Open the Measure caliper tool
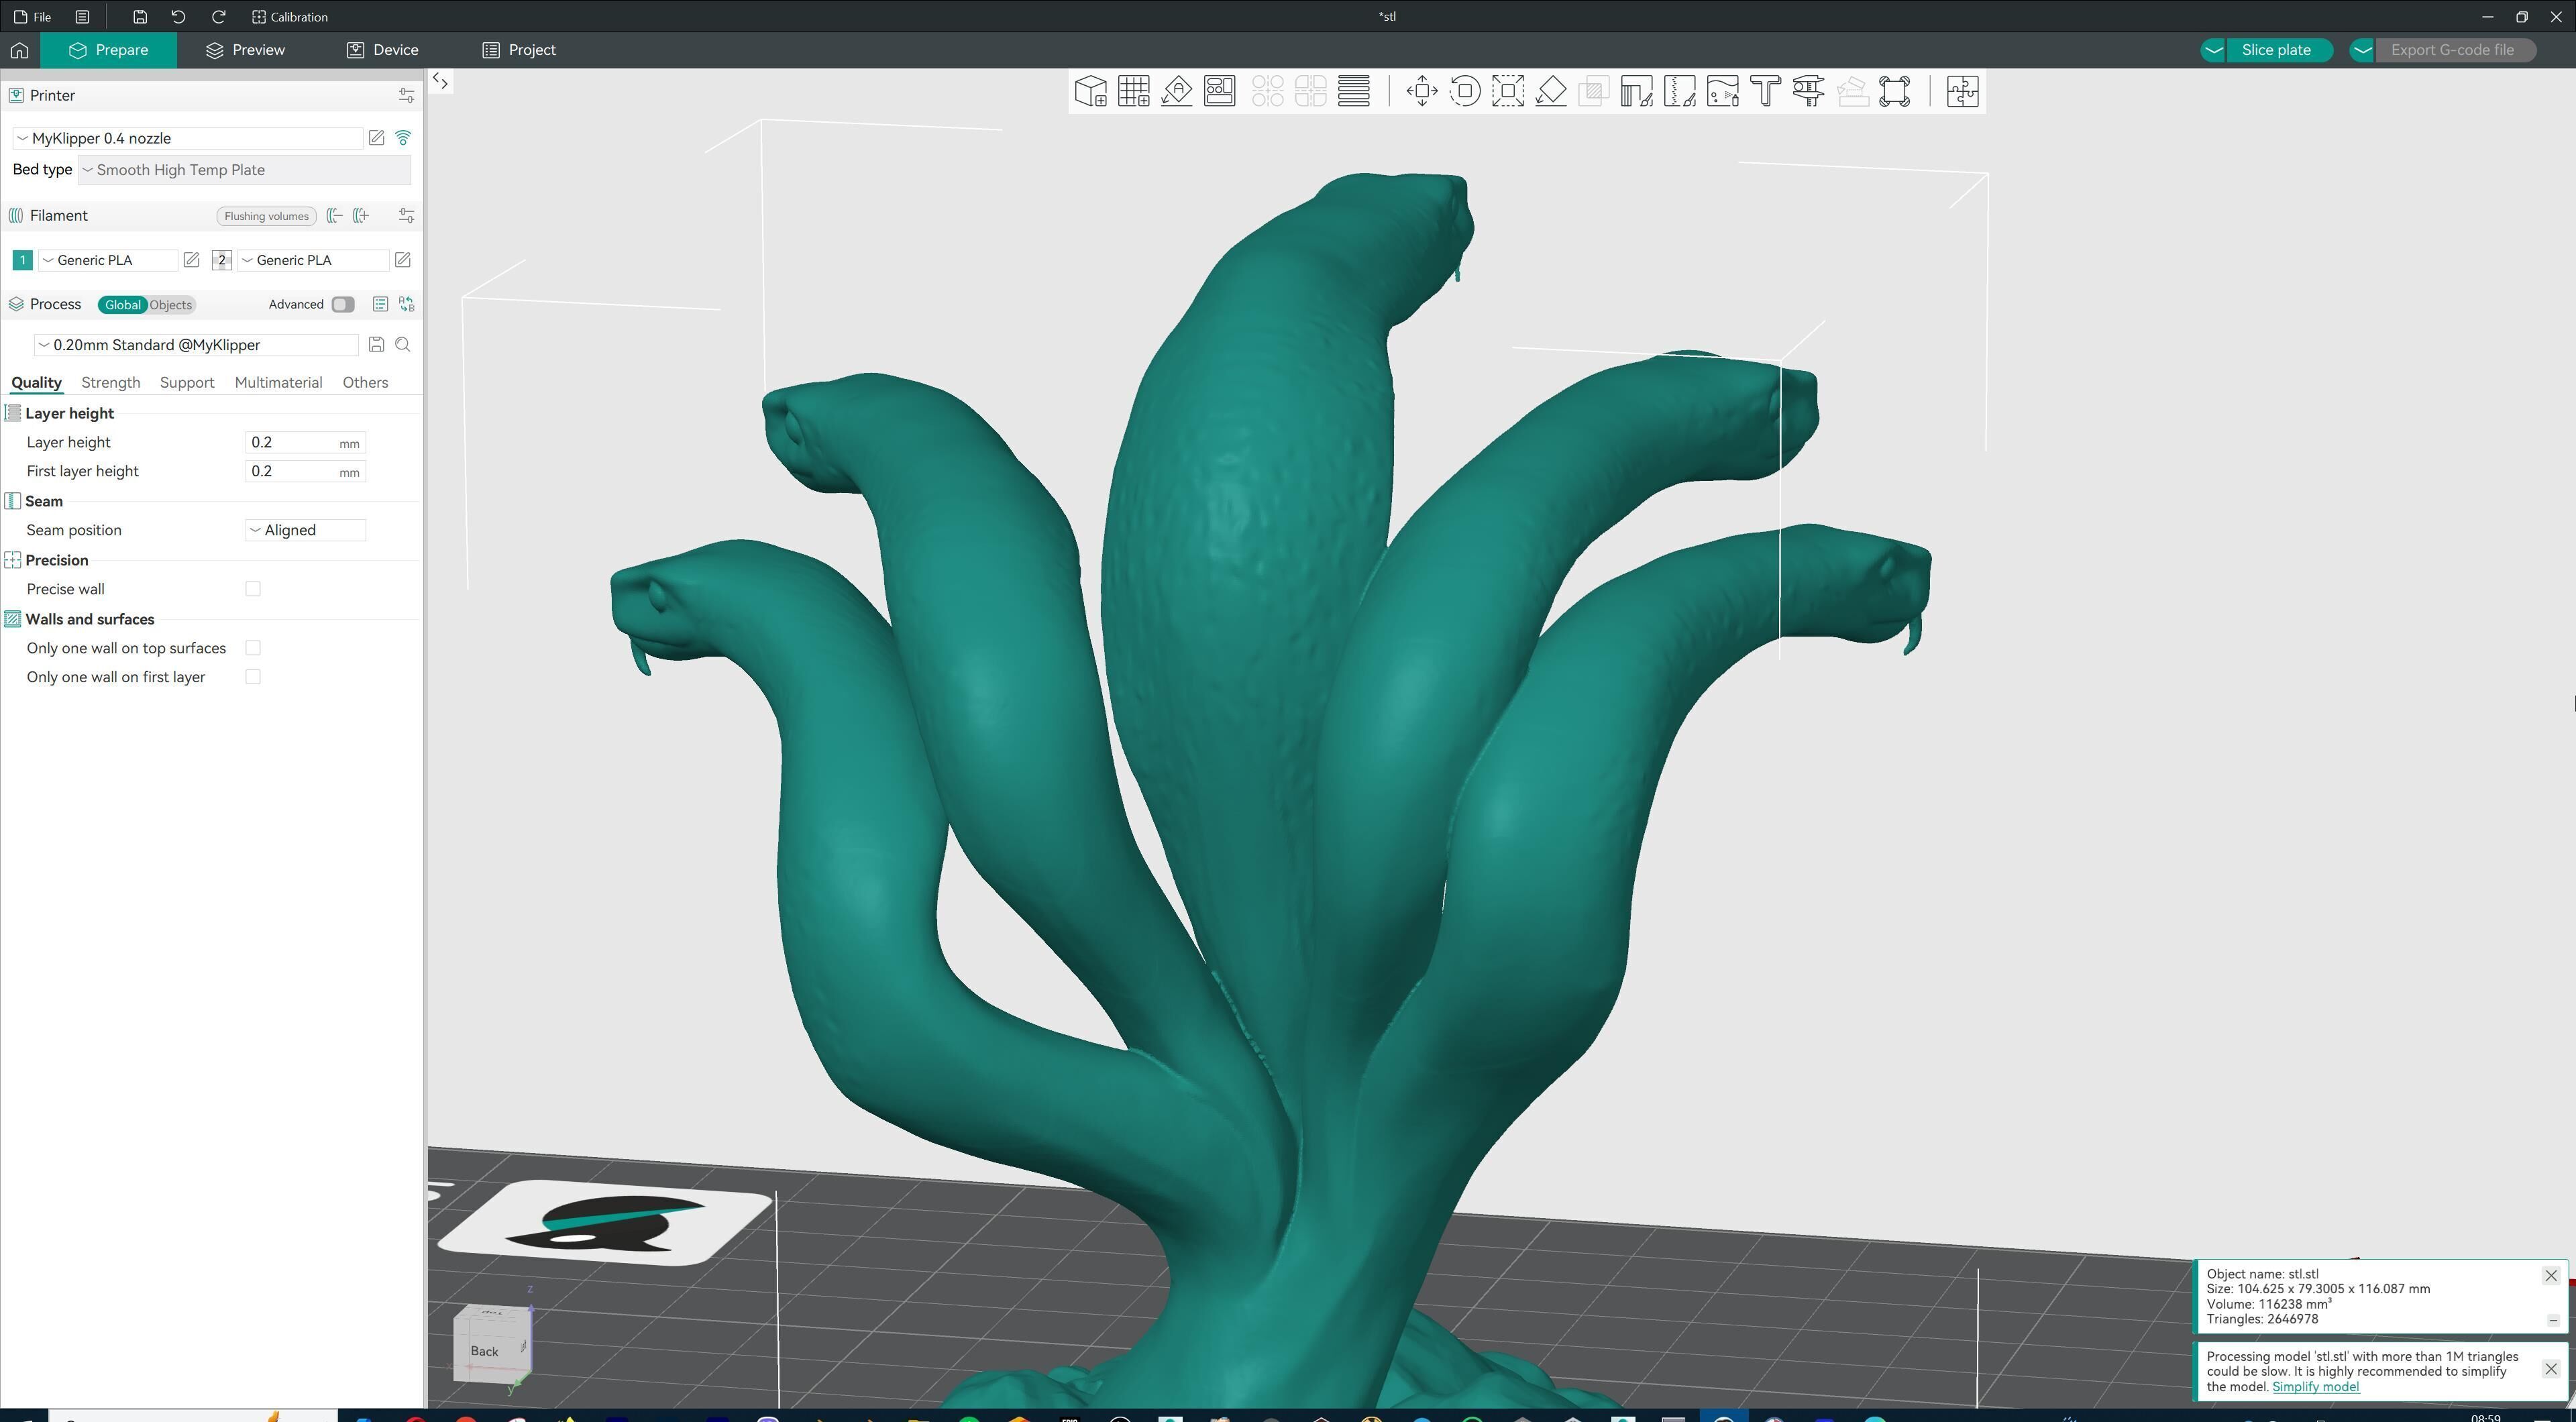2576x1422 pixels. (1808, 91)
